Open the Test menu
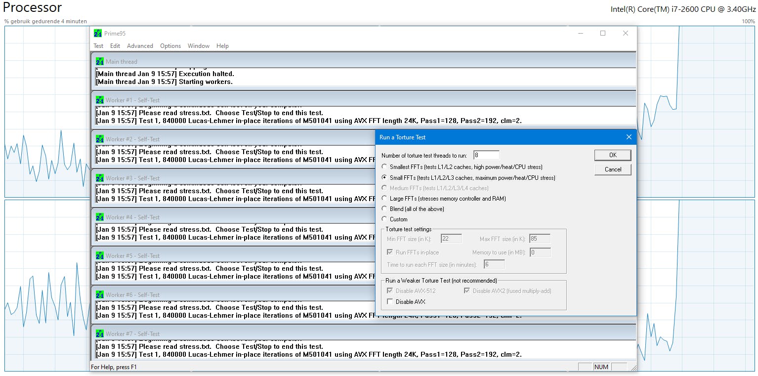Screen dimensions: 758x376 click(98, 46)
